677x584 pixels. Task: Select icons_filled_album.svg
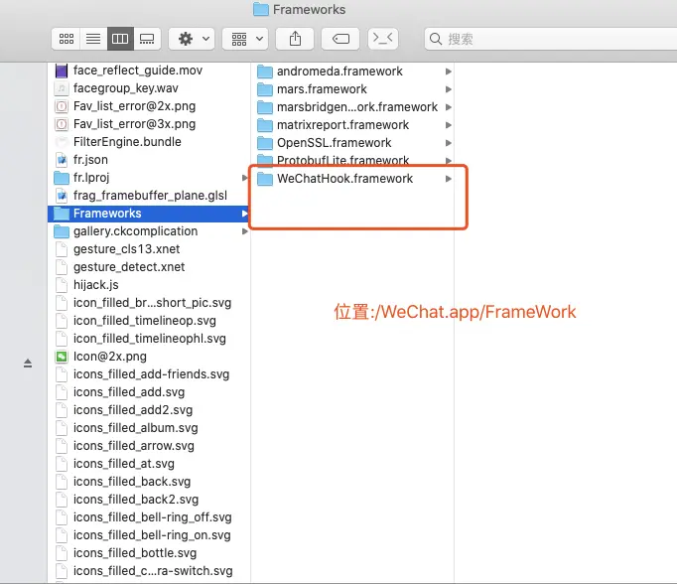pyautogui.click(x=135, y=428)
